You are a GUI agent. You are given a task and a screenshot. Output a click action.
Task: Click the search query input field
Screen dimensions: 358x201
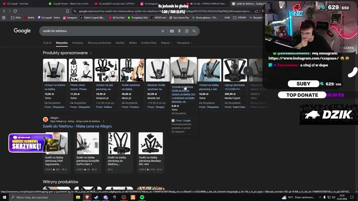[x=101, y=31]
